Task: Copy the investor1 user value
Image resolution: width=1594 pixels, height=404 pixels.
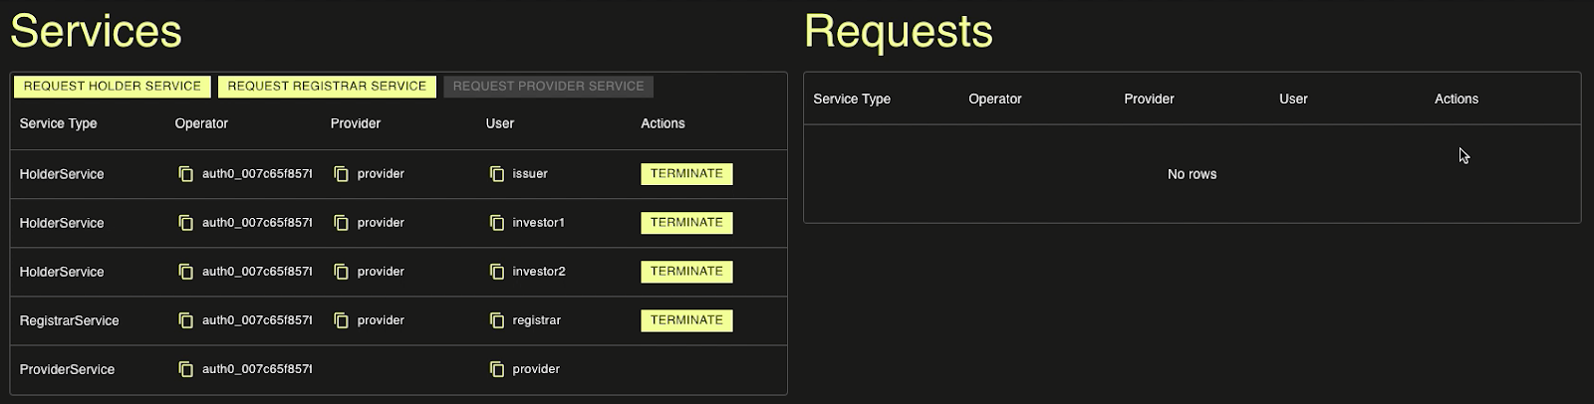Action: tap(497, 223)
